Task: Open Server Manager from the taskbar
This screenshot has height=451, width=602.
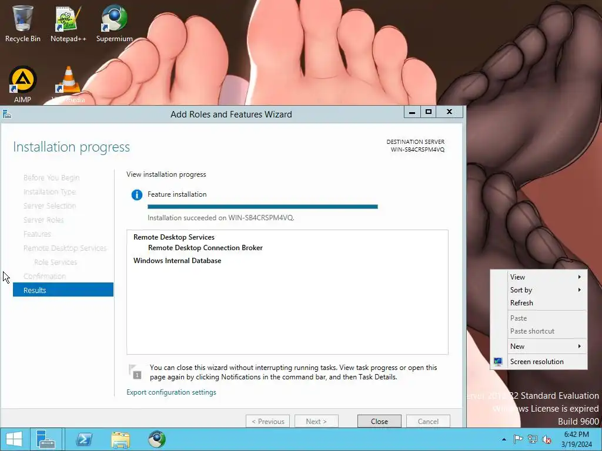Action: (46, 439)
